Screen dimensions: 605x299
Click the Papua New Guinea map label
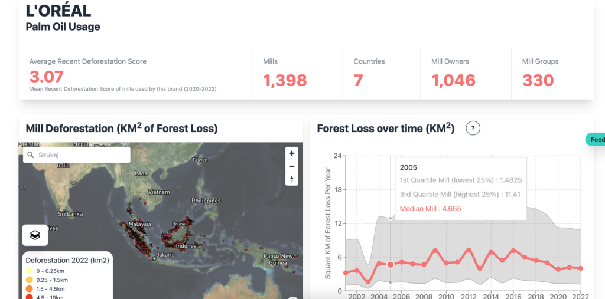[x=278, y=259]
